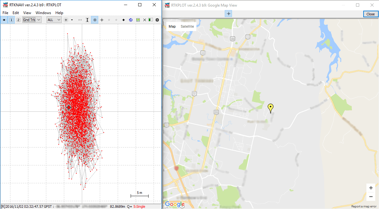The width and height of the screenshot is (379, 209).
Task: Click the Report a map error link
Action: tap(364, 206)
